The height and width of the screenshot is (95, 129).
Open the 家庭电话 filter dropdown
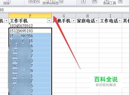point(96,21)
